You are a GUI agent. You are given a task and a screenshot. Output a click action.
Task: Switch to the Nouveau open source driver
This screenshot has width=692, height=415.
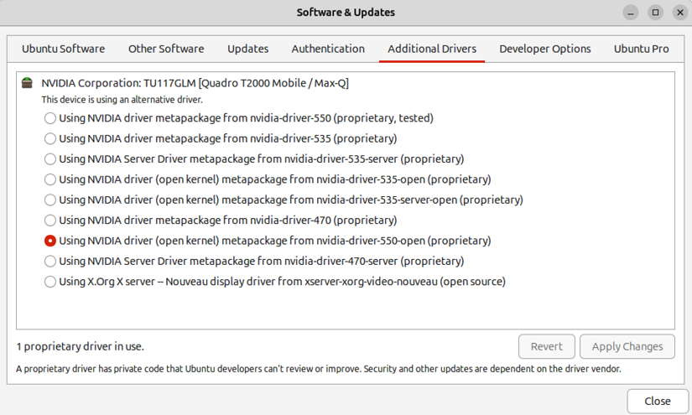[50, 282]
